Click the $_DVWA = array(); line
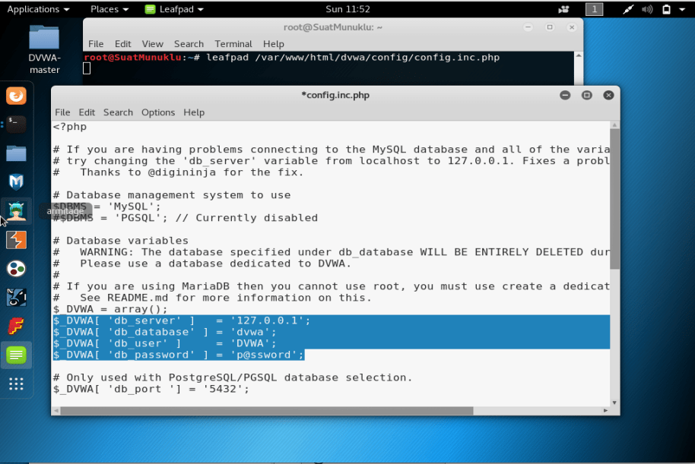This screenshot has width=695, height=464. 110,309
